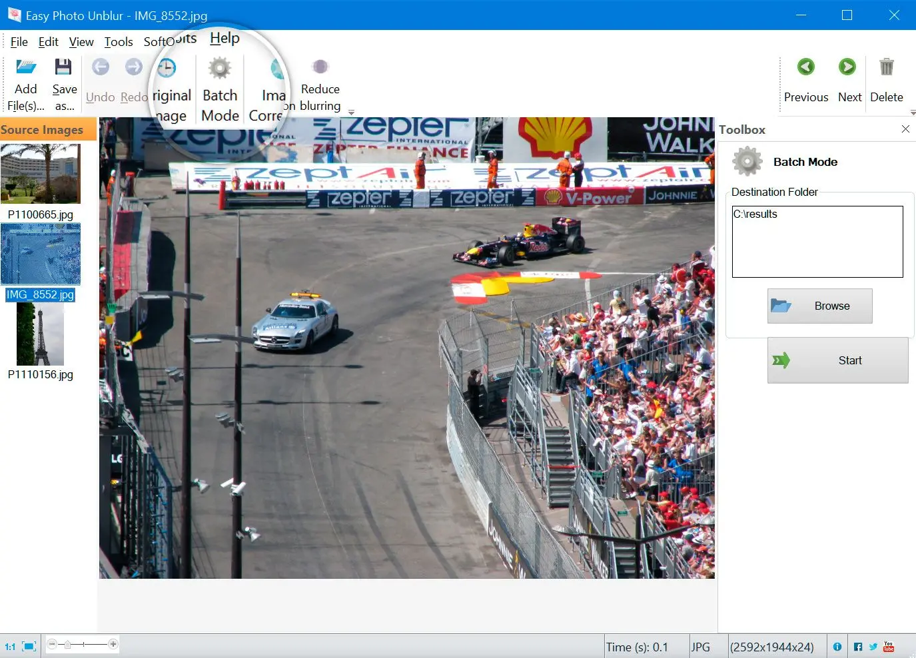The width and height of the screenshot is (916, 658).
Task: Select the P1110156.jpg Eiffel Tower thumbnail
Action: 41,334
